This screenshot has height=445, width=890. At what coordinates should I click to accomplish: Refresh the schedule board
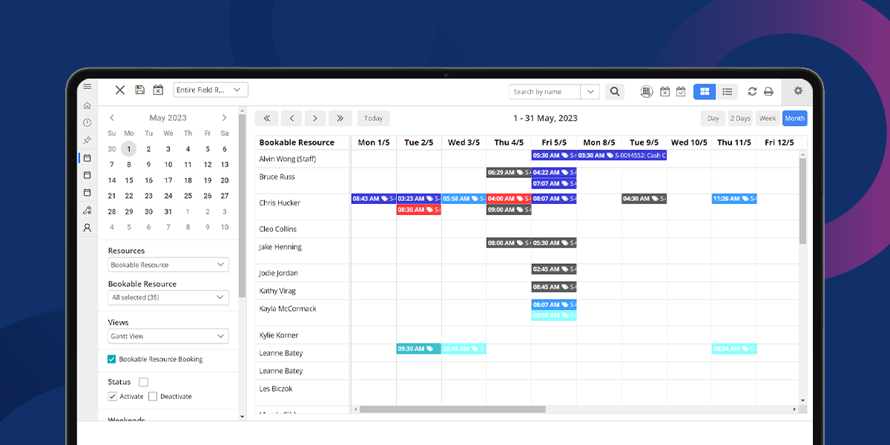coord(752,92)
